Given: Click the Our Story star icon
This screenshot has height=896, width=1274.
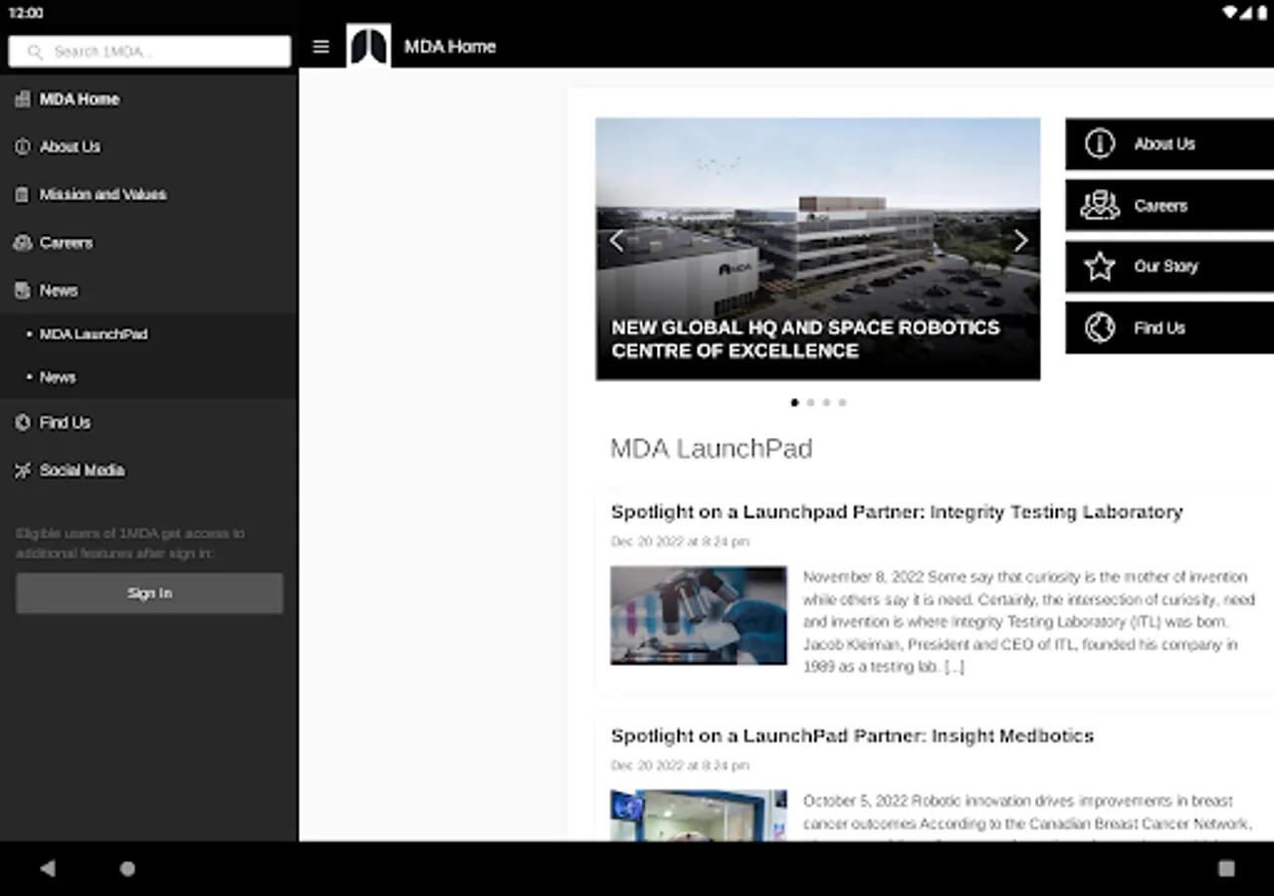Looking at the screenshot, I should point(1100,267).
